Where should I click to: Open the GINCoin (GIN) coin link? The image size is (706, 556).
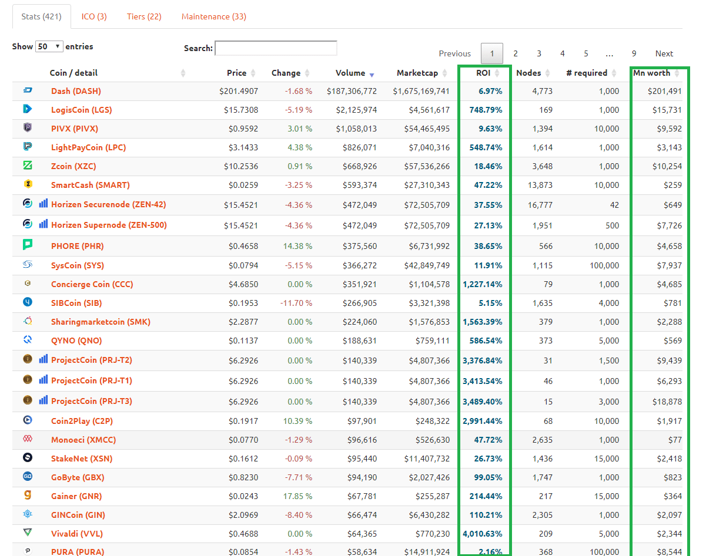[x=78, y=515]
